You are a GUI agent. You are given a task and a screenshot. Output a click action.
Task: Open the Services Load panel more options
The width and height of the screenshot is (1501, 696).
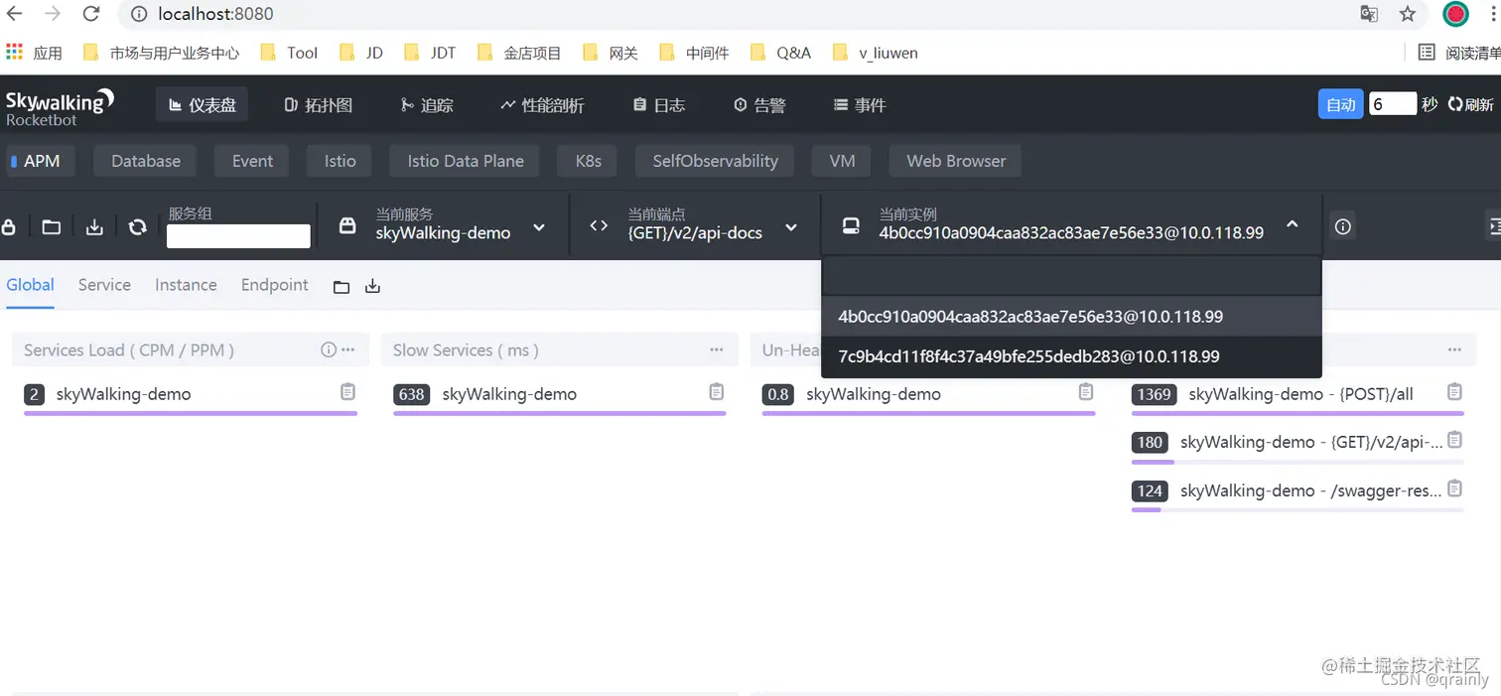(x=347, y=349)
